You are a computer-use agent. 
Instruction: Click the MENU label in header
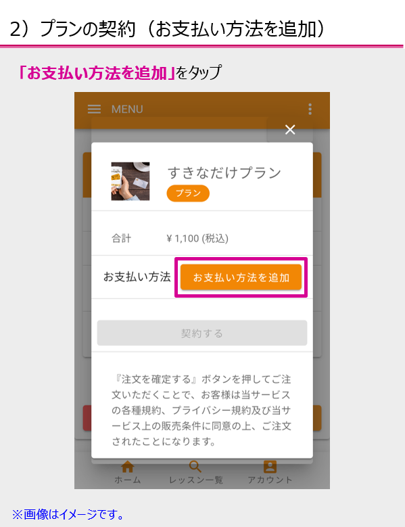[127, 109]
